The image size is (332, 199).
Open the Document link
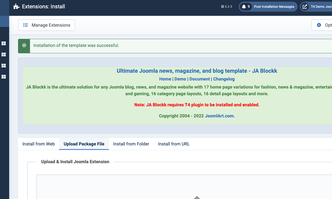pyautogui.click(x=200, y=79)
